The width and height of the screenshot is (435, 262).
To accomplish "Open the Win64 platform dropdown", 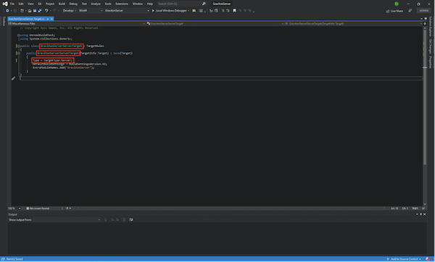I will click(91, 11).
